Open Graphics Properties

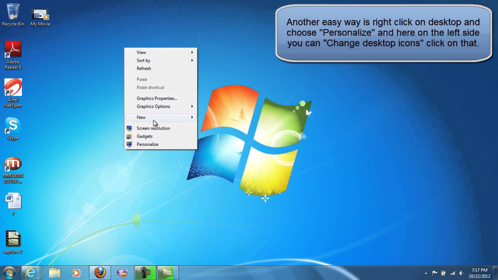click(157, 98)
